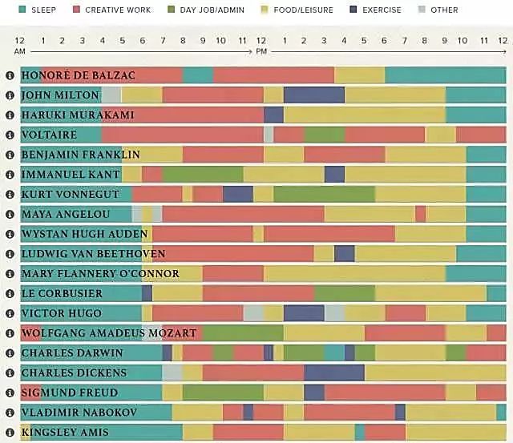The image size is (513, 443).
Task: Click the VOLTAIRE name label
Action: click(49, 135)
